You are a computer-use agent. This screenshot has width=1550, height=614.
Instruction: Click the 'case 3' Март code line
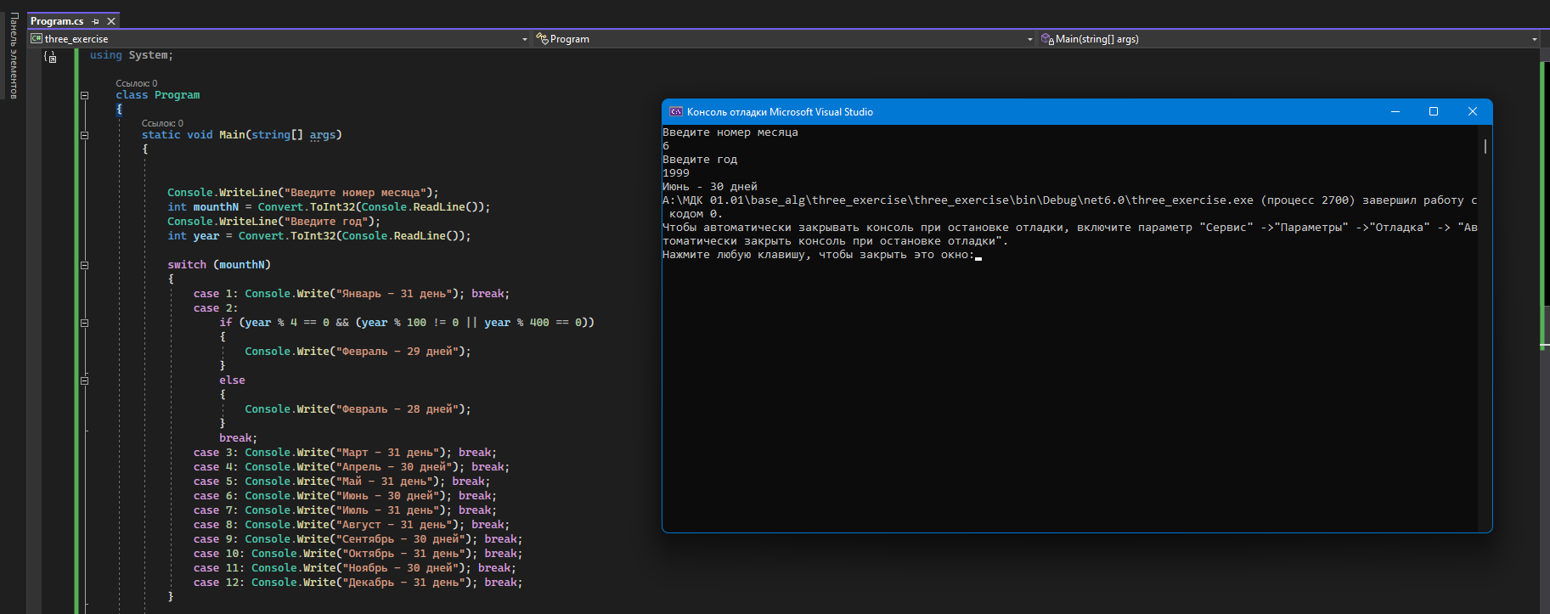point(345,453)
